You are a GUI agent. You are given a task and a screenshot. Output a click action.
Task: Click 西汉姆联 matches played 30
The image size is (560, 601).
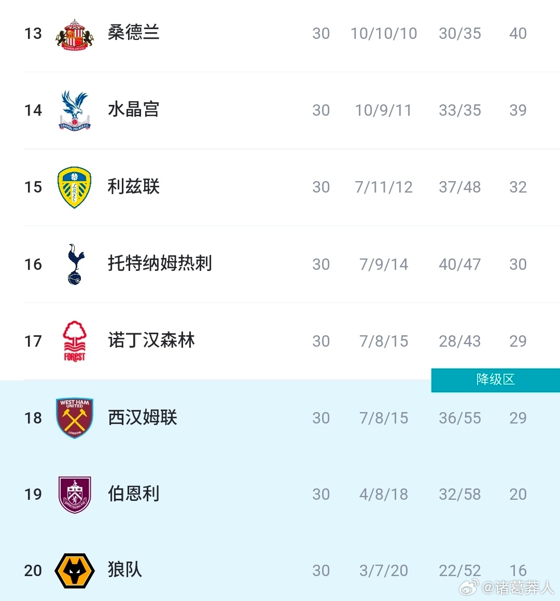(321, 417)
